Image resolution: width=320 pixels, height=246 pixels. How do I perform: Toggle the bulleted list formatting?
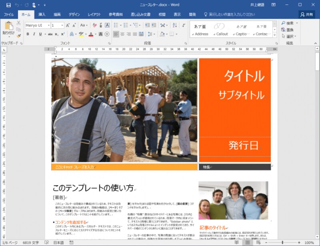(115, 25)
